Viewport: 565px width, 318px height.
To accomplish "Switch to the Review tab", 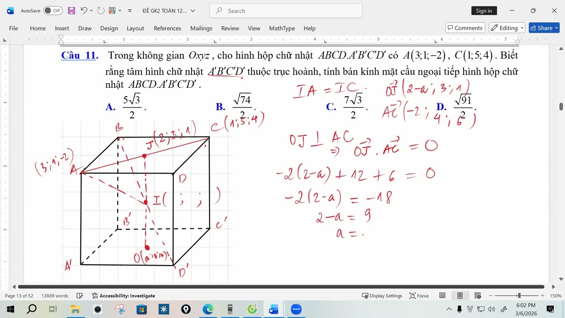I will 230,28.
